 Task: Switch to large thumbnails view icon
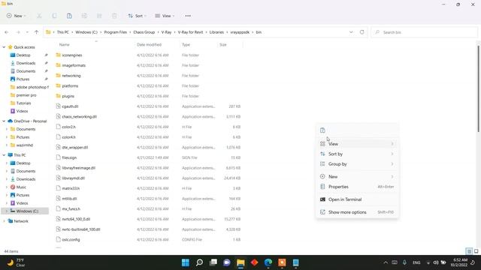pos(476,251)
